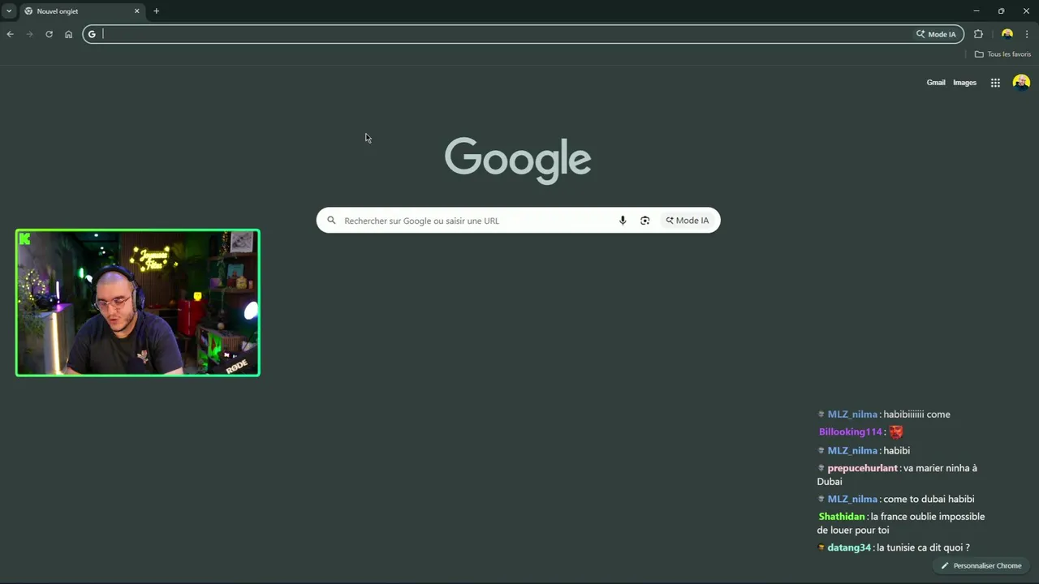Click Personnaliser Chrome button
The width and height of the screenshot is (1039, 584).
point(981,565)
